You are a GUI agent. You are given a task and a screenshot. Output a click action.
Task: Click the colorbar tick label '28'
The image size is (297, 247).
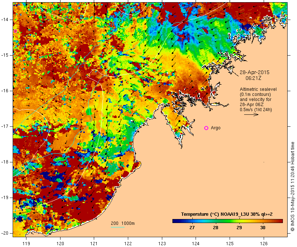216,228
